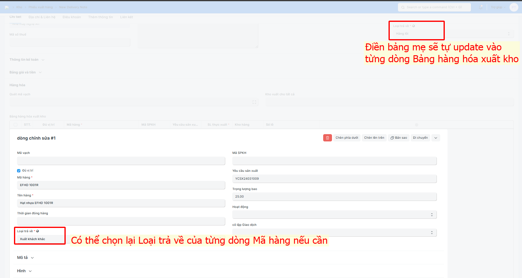Image resolution: width=522 pixels, height=278 pixels.
Task: Collapse the row editor with chevron button
Action: [x=436, y=138]
